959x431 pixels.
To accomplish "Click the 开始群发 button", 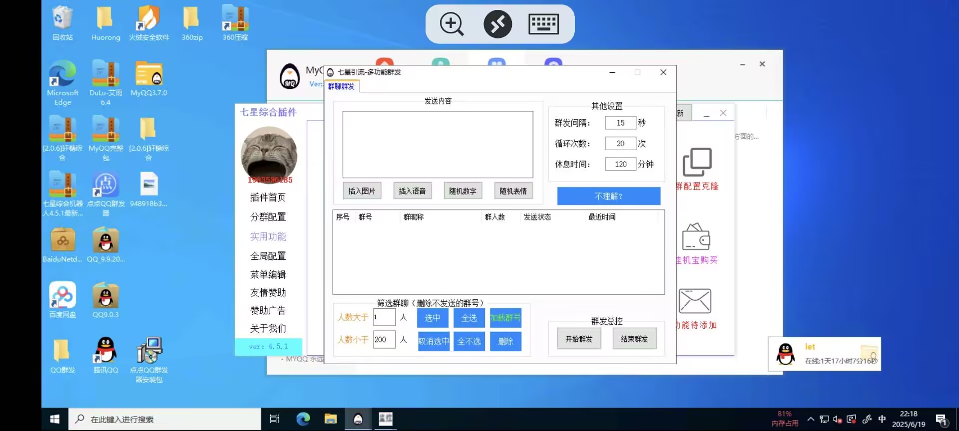I will pyautogui.click(x=579, y=339).
